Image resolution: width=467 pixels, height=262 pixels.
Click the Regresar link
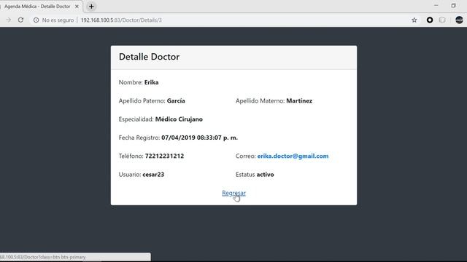point(233,193)
